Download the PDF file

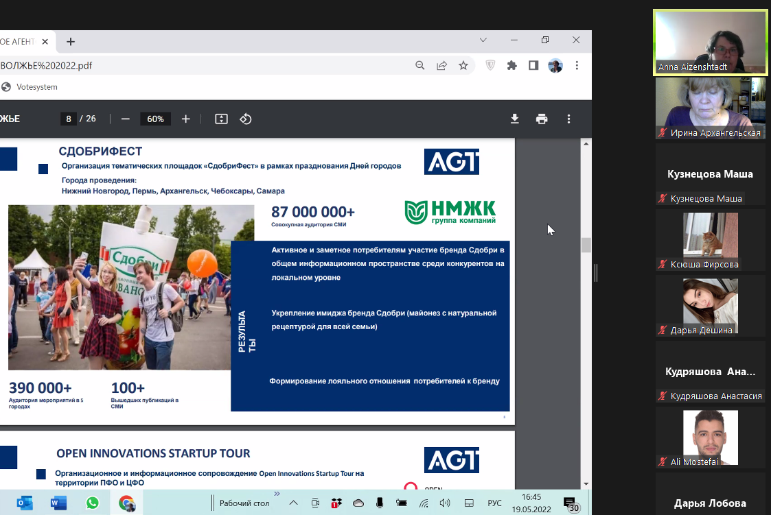515,119
